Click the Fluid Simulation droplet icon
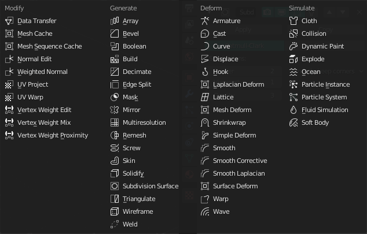 click(293, 110)
